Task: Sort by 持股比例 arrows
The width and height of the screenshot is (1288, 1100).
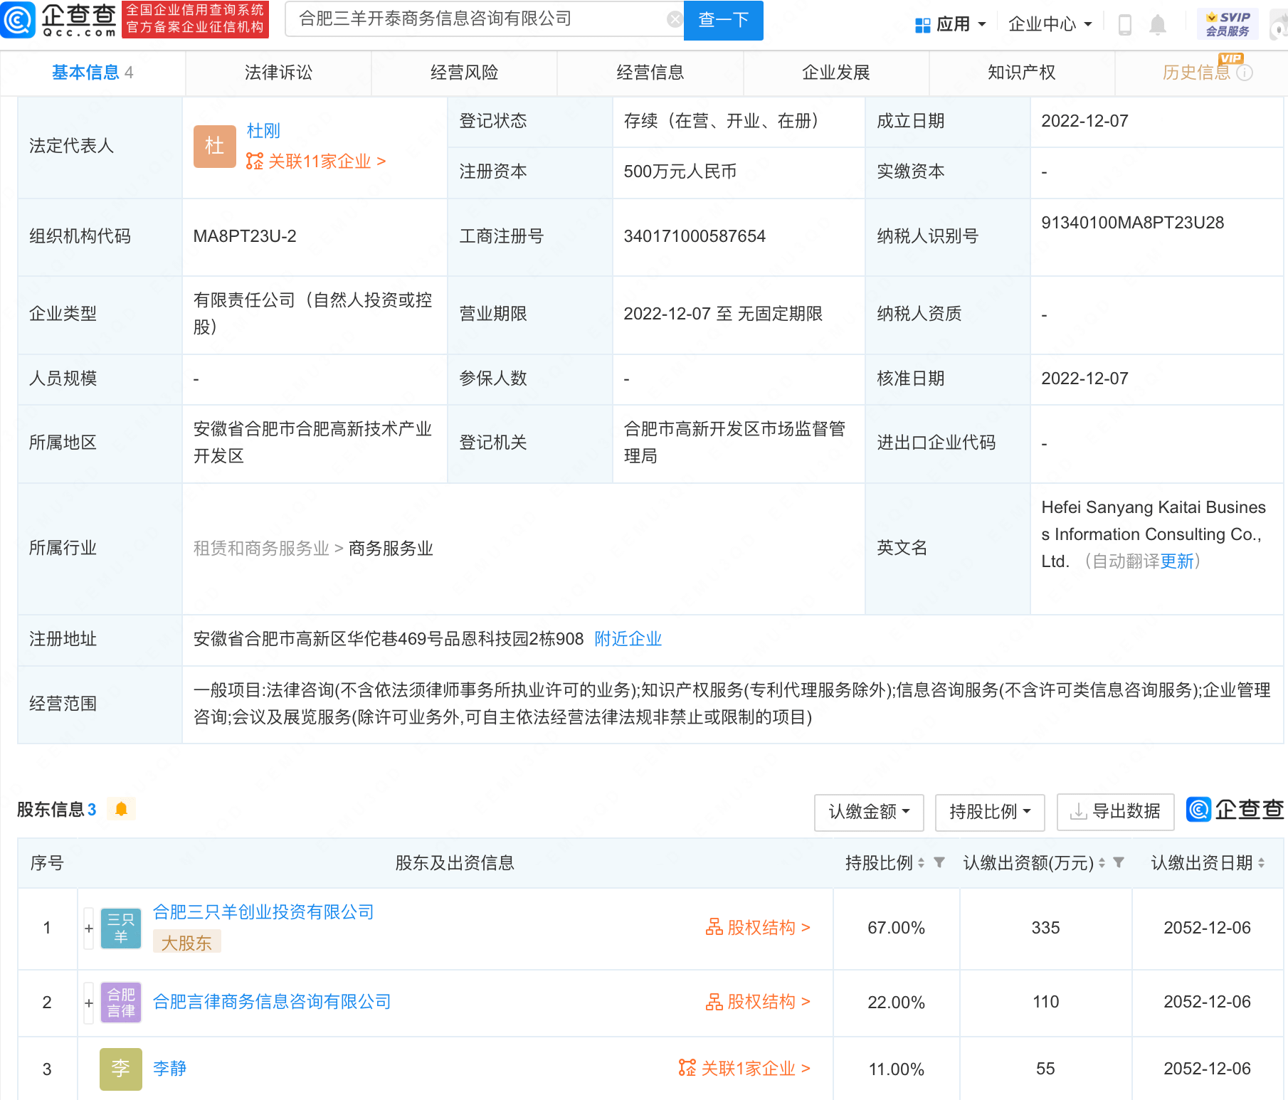Action: [921, 863]
